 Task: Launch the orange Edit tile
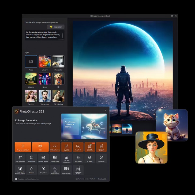(x=40, y=147)
